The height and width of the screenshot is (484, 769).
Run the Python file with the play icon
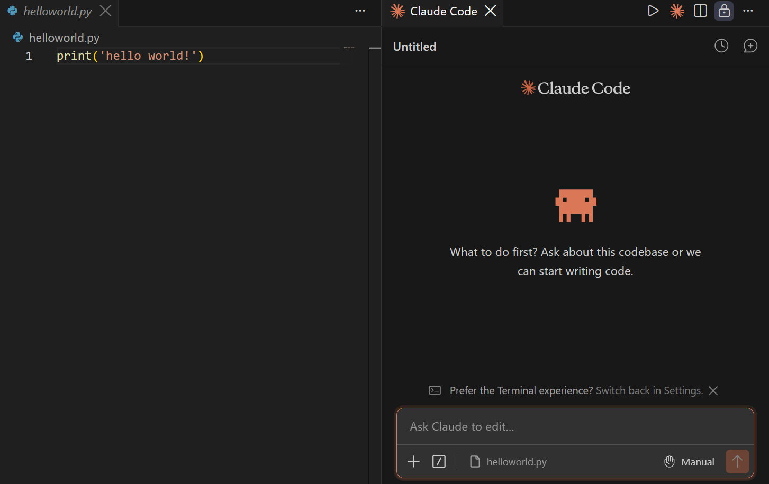click(x=653, y=11)
